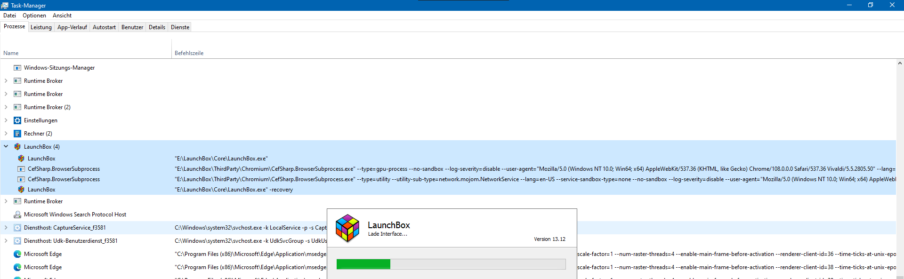
Task: Select the Windows-Sitzungs-Manager row
Action: (448, 68)
